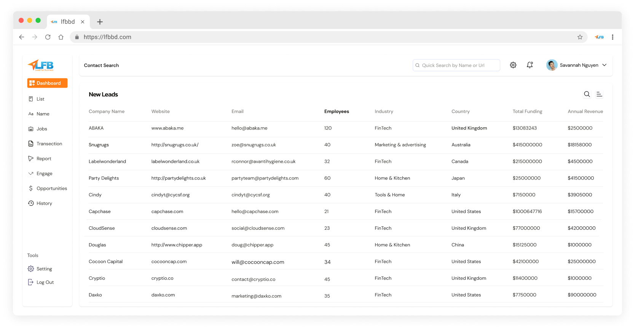Click the Name 'Aa' icon
This screenshot has width=635, height=330.
click(x=31, y=114)
